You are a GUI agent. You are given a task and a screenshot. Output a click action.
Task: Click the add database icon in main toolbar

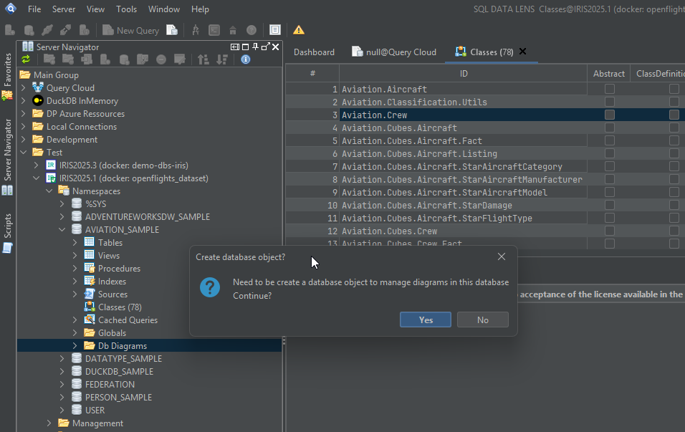tap(29, 30)
